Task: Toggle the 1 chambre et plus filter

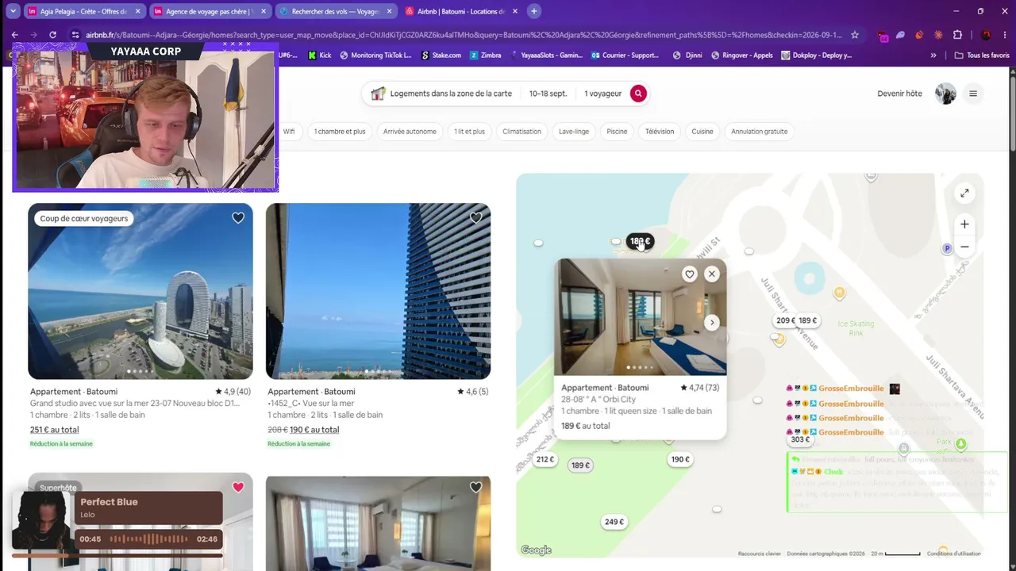Action: tap(340, 132)
